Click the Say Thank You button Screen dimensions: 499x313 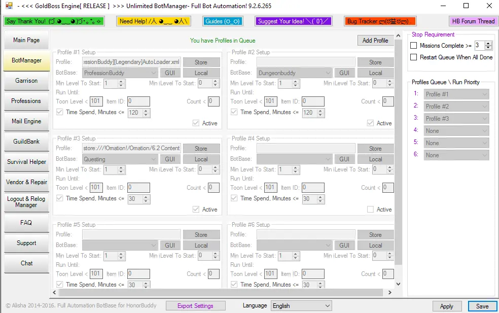tap(54, 21)
